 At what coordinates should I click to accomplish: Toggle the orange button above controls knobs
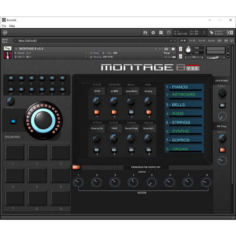tap(76, 167)
